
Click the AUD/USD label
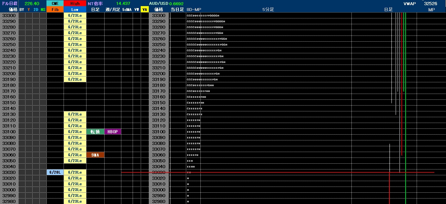[159, 3]
